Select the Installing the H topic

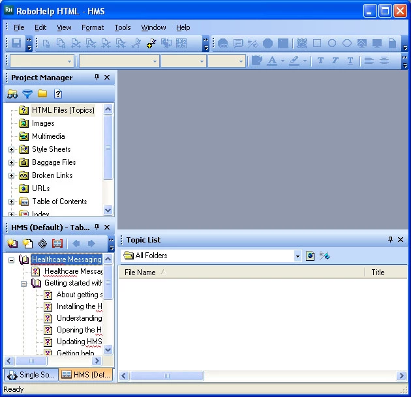79,306
